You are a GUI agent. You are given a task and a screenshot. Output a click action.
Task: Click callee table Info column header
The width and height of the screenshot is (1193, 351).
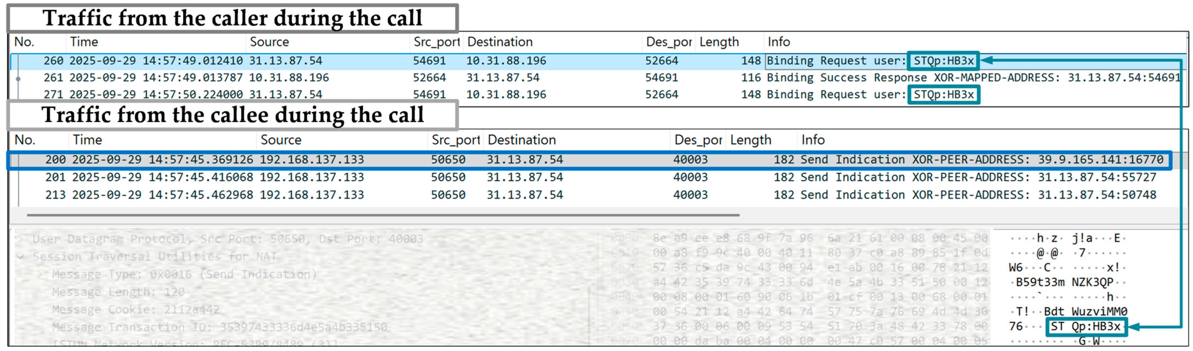813,140
